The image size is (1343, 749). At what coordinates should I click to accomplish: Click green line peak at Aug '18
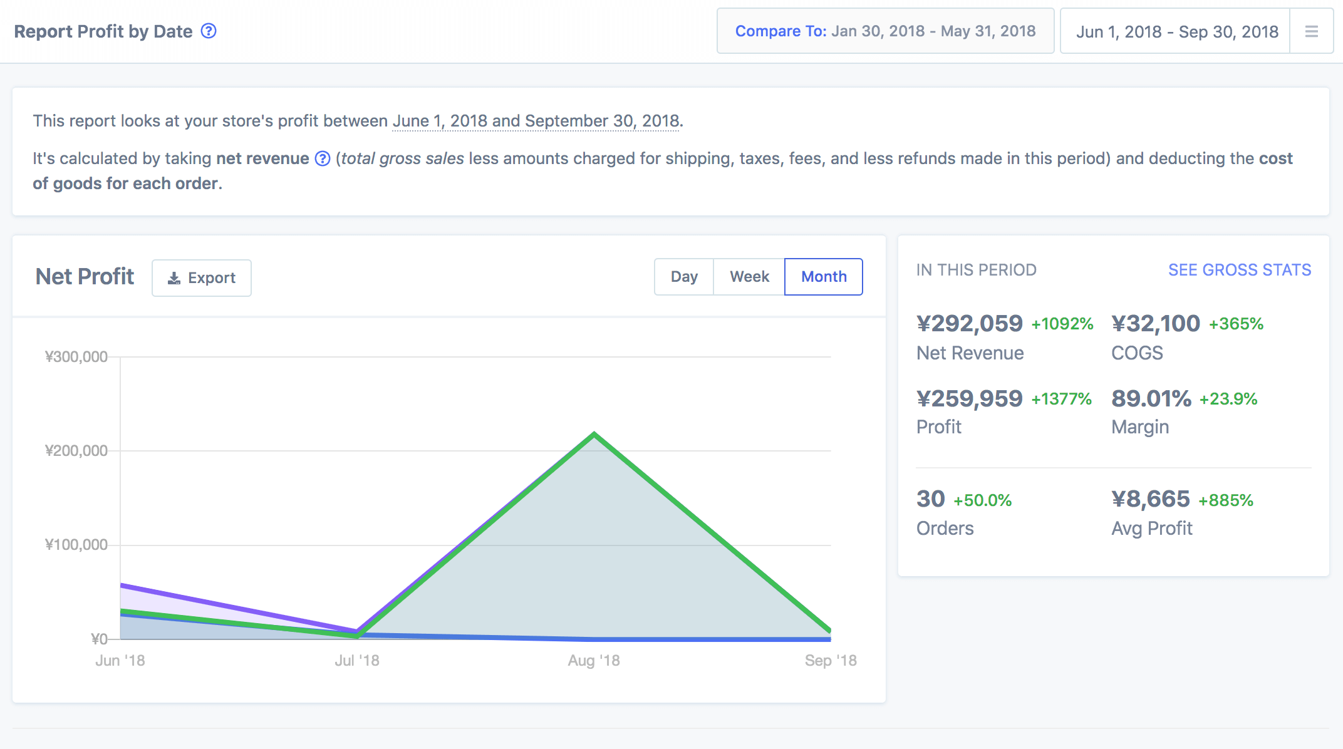point(594,434)
